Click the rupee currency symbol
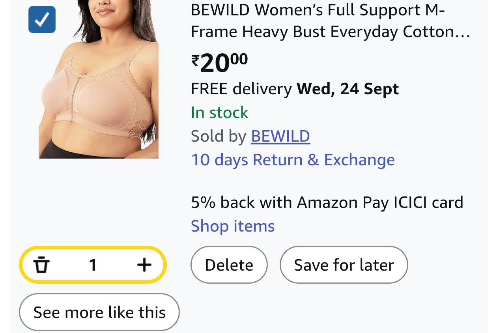Image resolution: width=497 pixels, height=333 pixels. click(195, 60)
